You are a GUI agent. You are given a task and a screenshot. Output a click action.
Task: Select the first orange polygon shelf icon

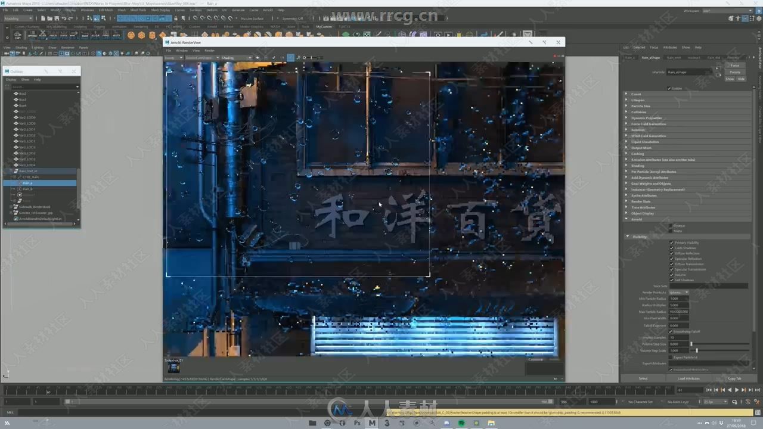coord(131,35)
